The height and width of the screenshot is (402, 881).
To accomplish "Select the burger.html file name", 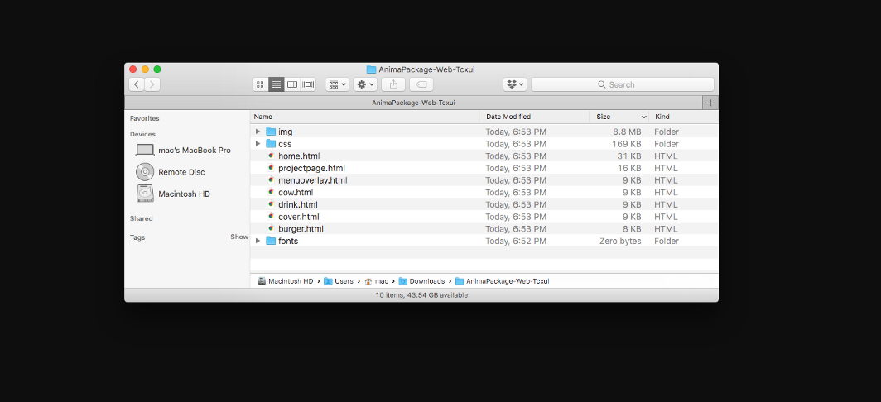I will pos(301,229).
